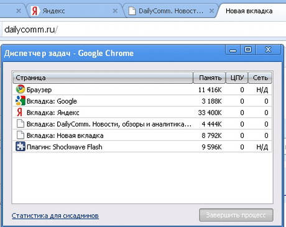The image size is (286, 227).
Task: Click the puzzle plugin icon for Shockwave Flash
Action: click(21, 146)
